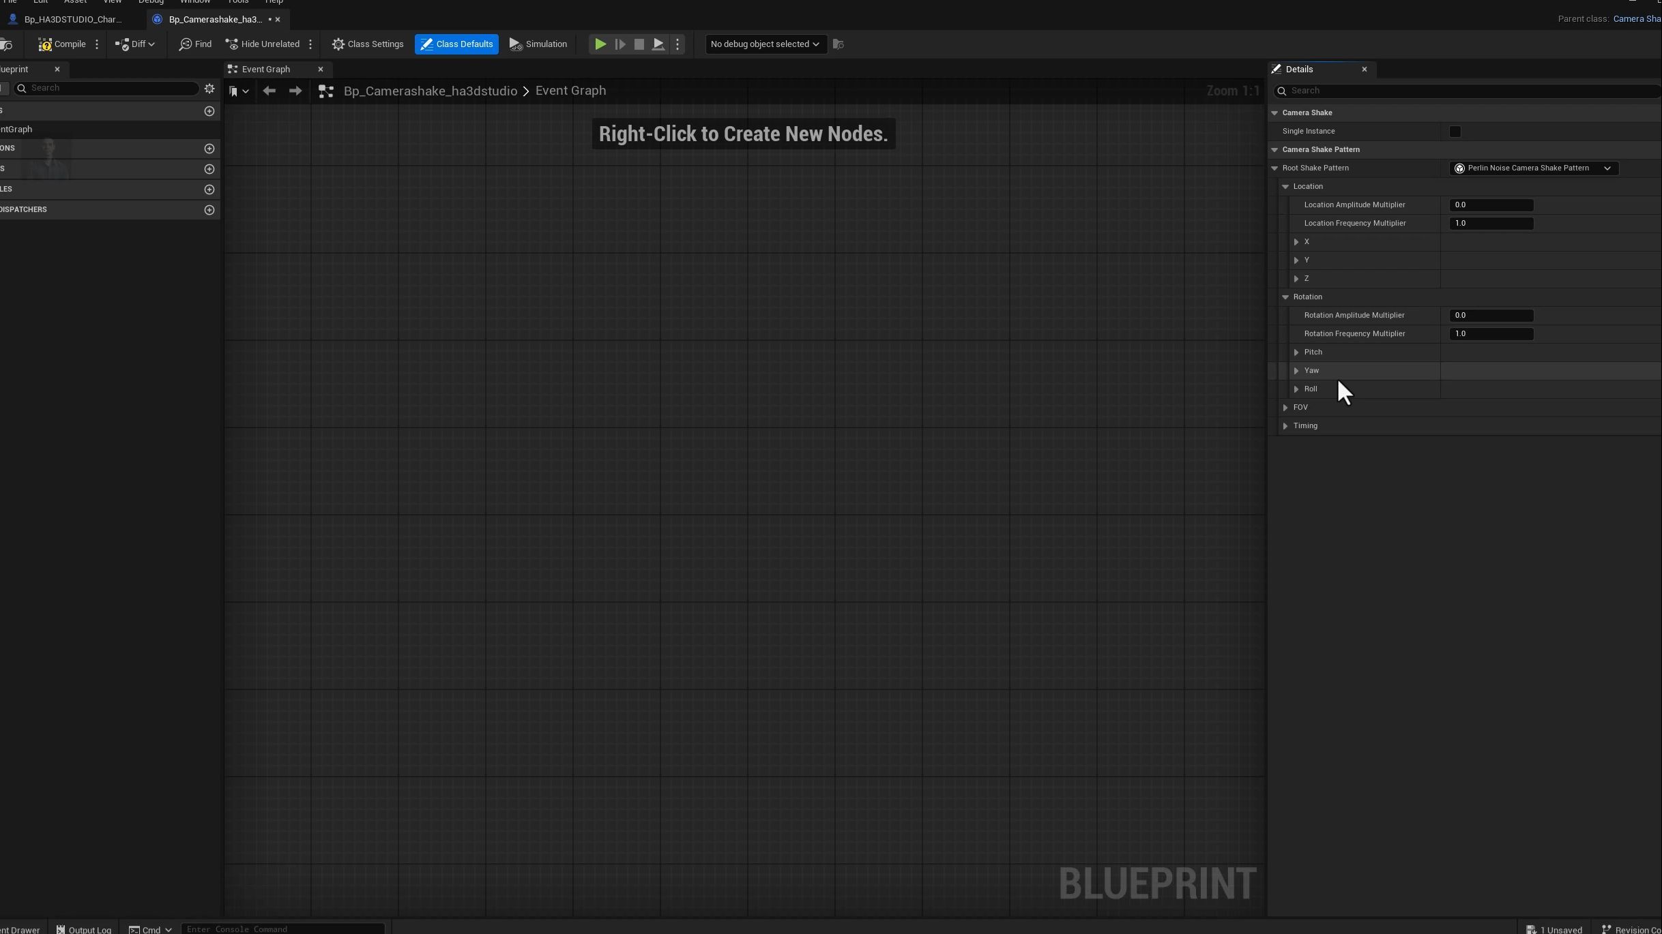Expand the Timing section

click(x=1285, y=426)
